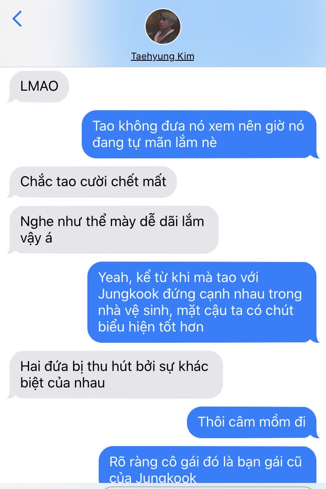Select the blue 'Tao không đưa nó xem' message
Image resolution: width=326 pixels, height=489 pixels.
(200, 134)
